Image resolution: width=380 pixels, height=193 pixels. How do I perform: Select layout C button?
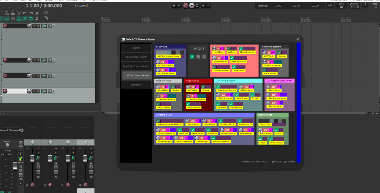coord(204,56)
